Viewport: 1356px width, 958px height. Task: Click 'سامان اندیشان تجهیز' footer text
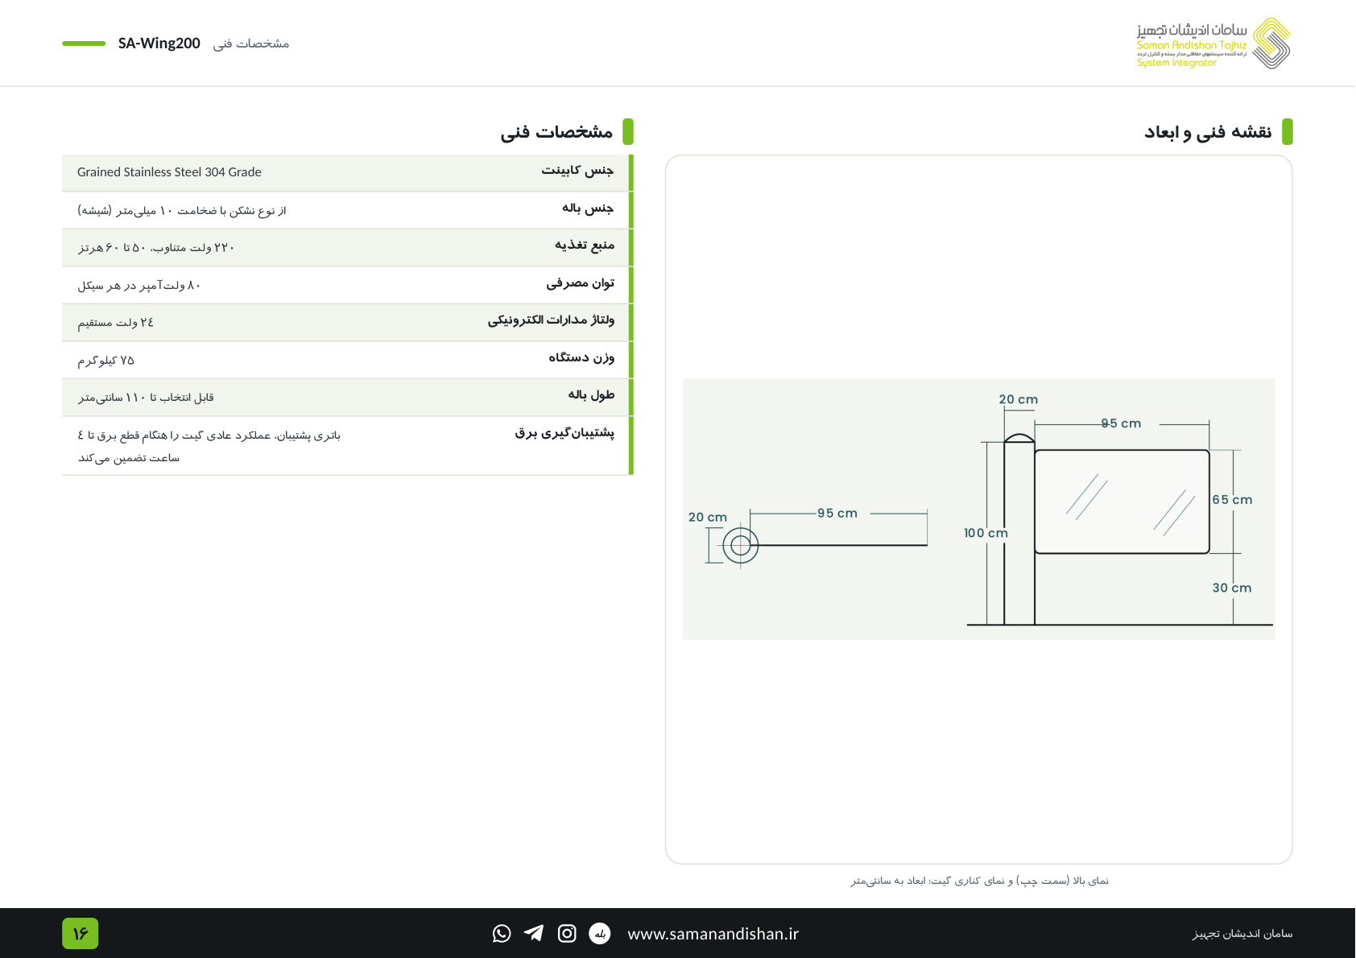coord(1242,934)
